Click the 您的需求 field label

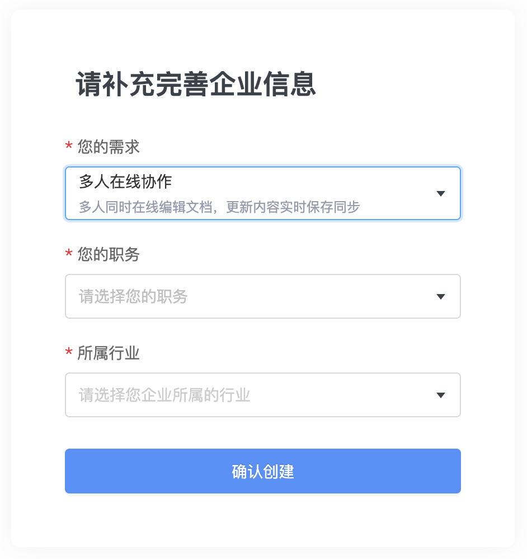pos(109,147)
